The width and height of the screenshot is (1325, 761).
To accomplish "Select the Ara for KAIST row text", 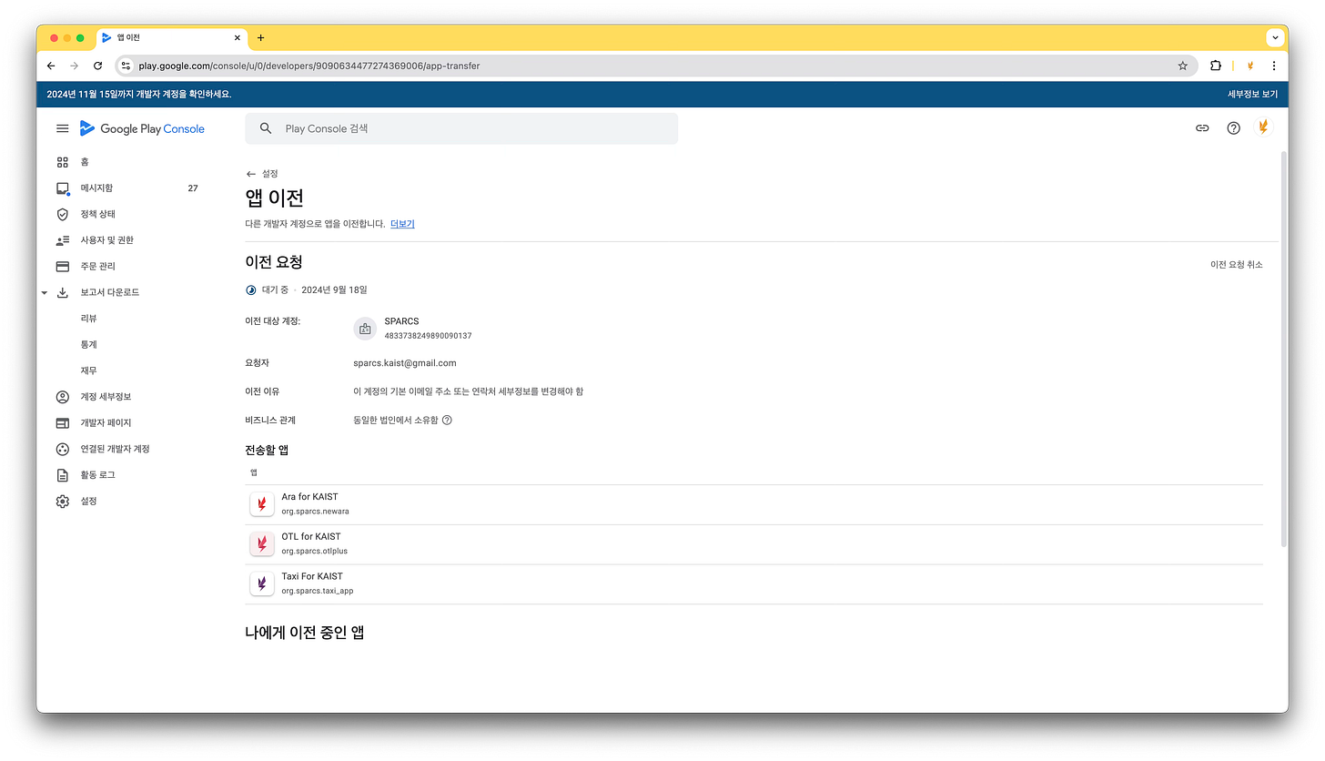I will pos(309,497).
